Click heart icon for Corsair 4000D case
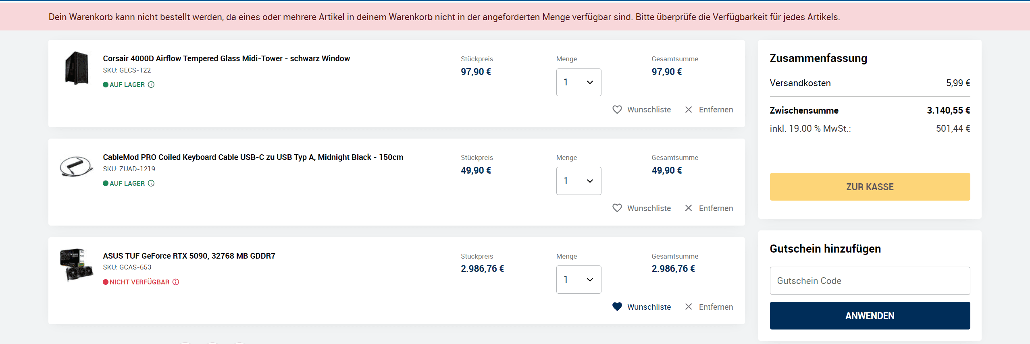The image size is (1030, 344). point(617,110)
